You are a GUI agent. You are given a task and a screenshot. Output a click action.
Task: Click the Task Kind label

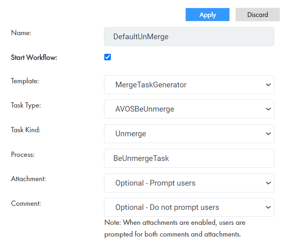26,130
